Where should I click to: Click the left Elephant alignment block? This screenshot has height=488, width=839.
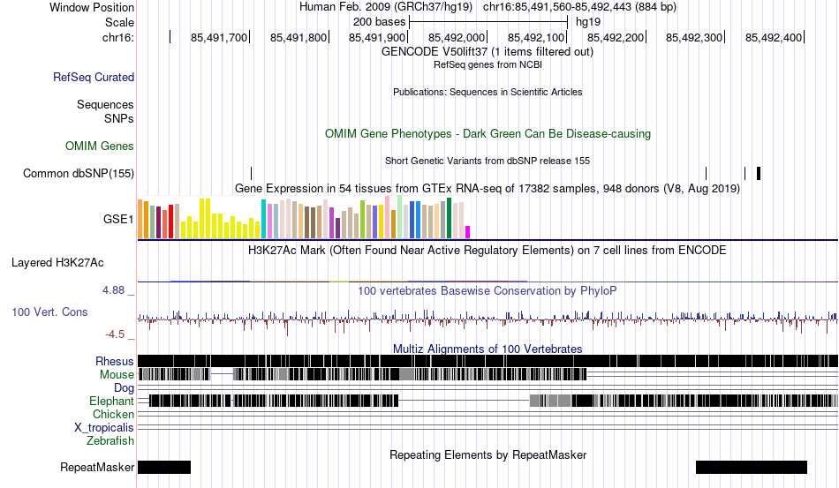(274, 401)
